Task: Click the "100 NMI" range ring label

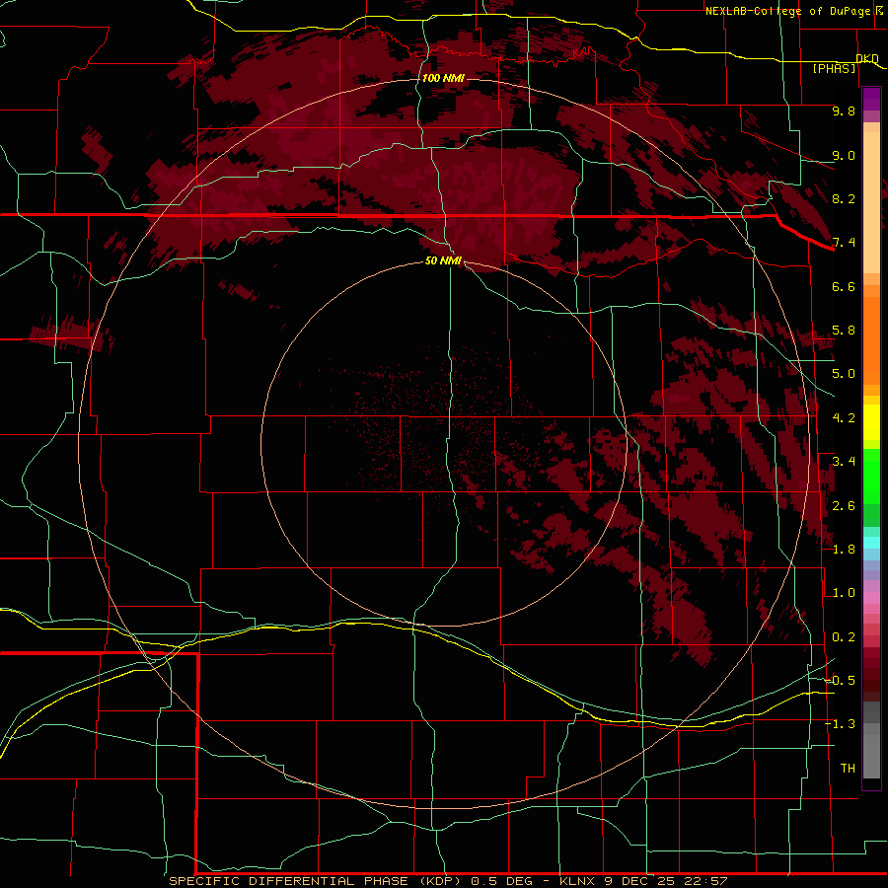Action: pyautogui.click(x=443, y=78)
